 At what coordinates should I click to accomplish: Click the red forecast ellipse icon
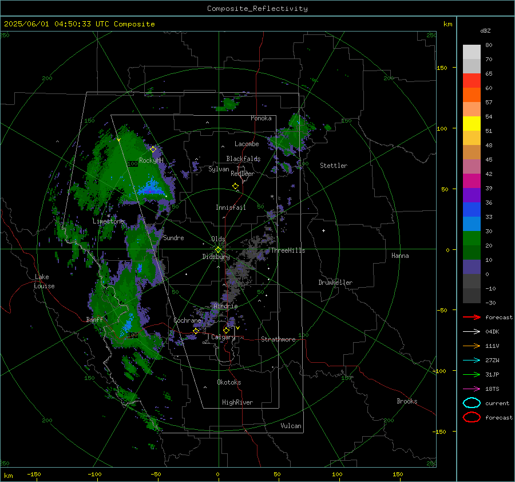(x=472, y=417)
